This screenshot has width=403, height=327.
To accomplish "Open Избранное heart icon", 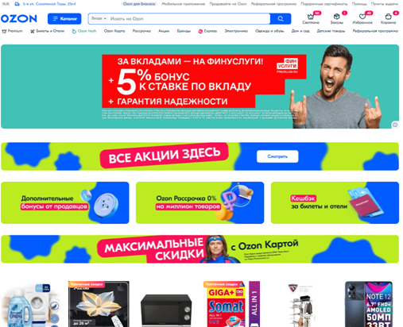I will coord(362,18).
